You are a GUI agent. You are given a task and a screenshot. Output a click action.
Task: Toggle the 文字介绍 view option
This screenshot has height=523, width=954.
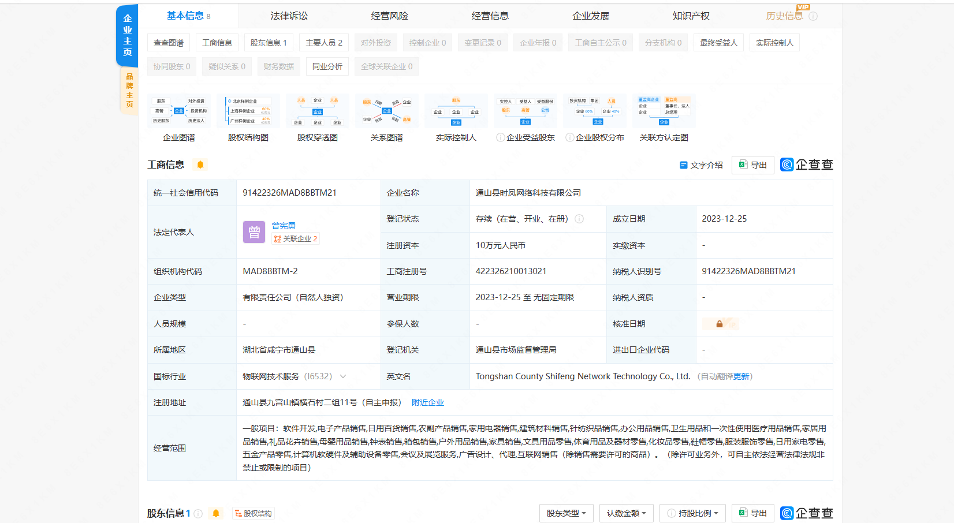click(x=701, y=165)
